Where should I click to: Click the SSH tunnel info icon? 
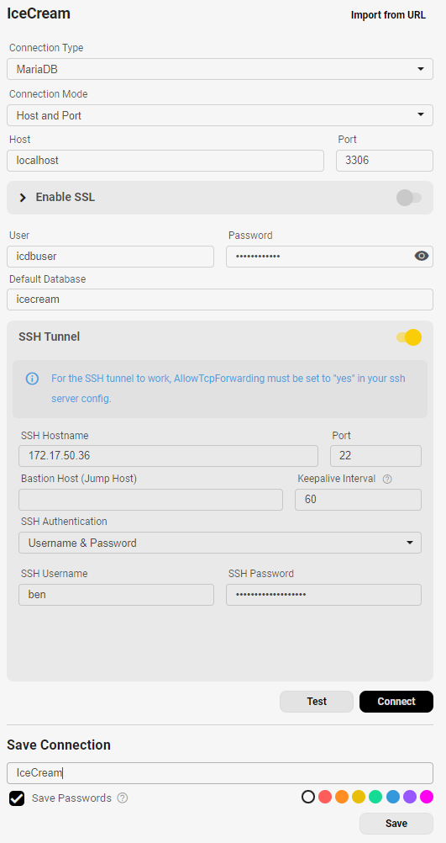point(32,378)
